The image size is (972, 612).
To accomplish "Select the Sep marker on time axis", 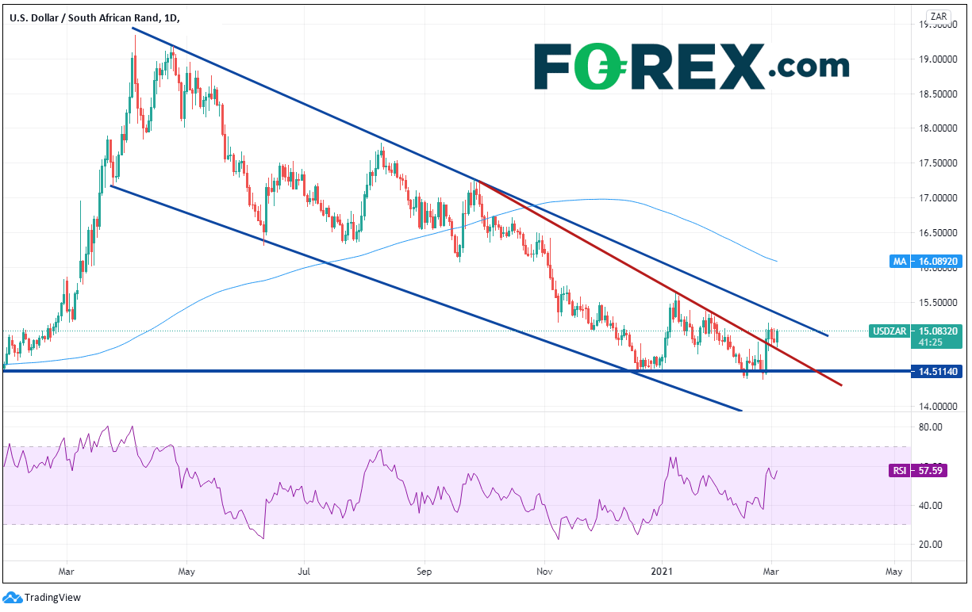I will (x=423, y=570).
